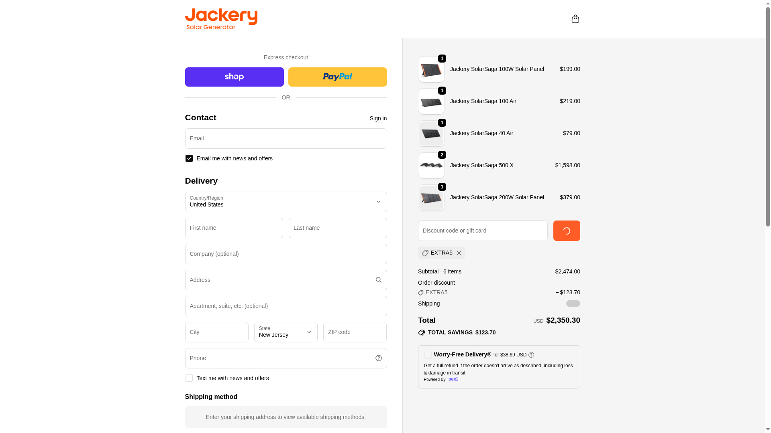Click the Sign in link
The width and height of the screenshot is (771, 433).
[378, 118]
